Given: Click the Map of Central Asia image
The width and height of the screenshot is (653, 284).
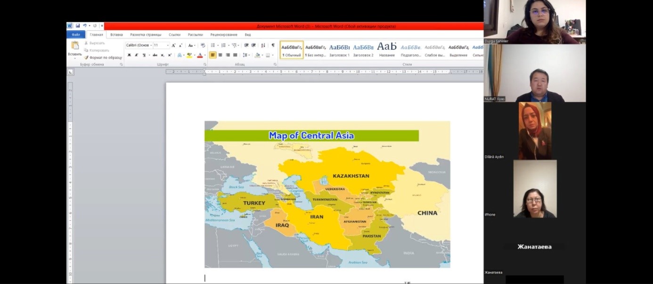Looking at the screenshot, I should 327,195.
